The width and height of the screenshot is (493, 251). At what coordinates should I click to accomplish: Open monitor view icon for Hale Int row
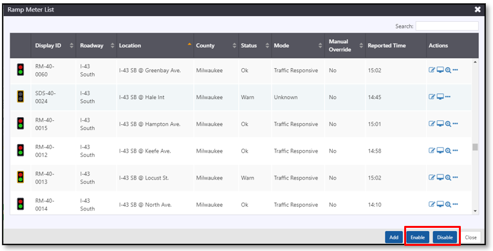440,97
